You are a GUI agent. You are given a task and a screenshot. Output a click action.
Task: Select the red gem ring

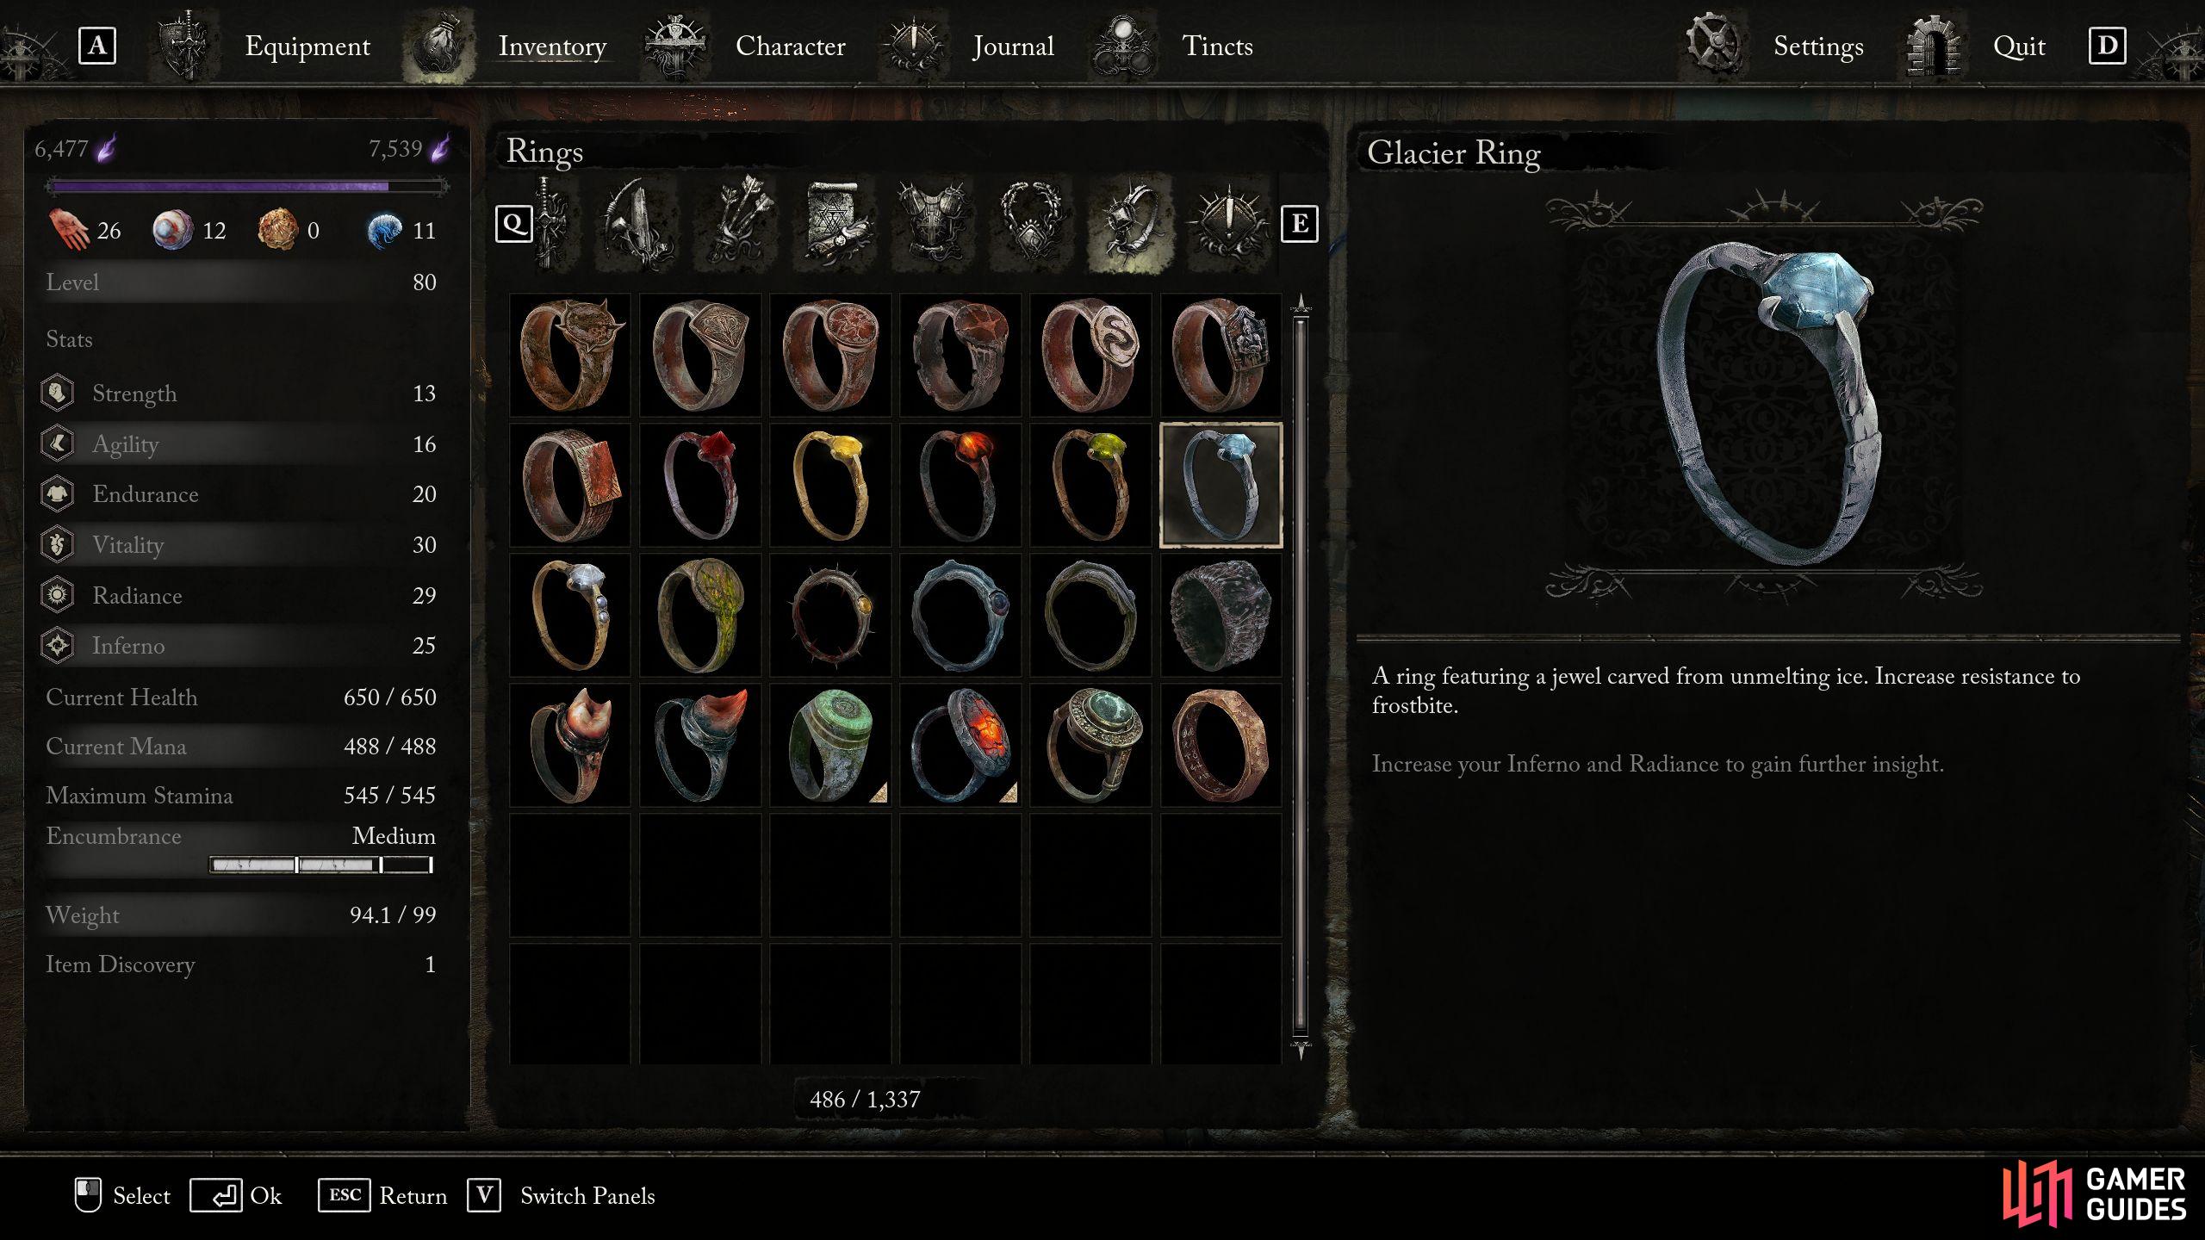click(x=700, y=485)
